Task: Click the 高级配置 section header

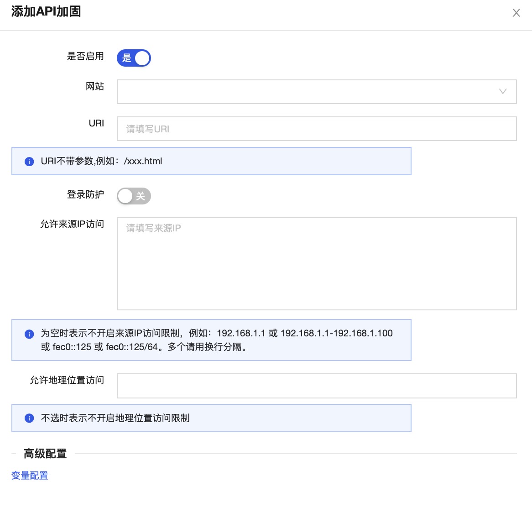Action: 45,454
